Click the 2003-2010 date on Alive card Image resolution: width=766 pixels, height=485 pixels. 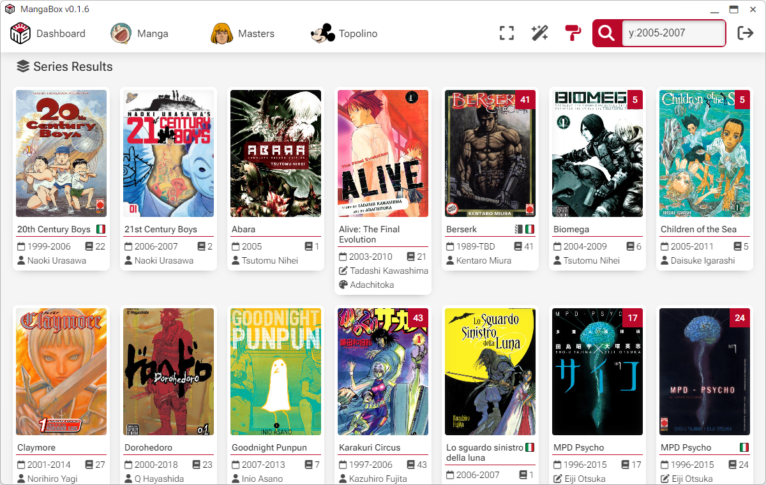coord(370,257)
